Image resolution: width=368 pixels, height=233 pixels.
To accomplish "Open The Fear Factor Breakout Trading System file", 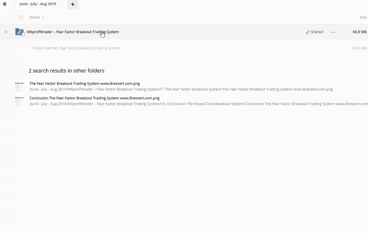I will (x=84, y=83).
